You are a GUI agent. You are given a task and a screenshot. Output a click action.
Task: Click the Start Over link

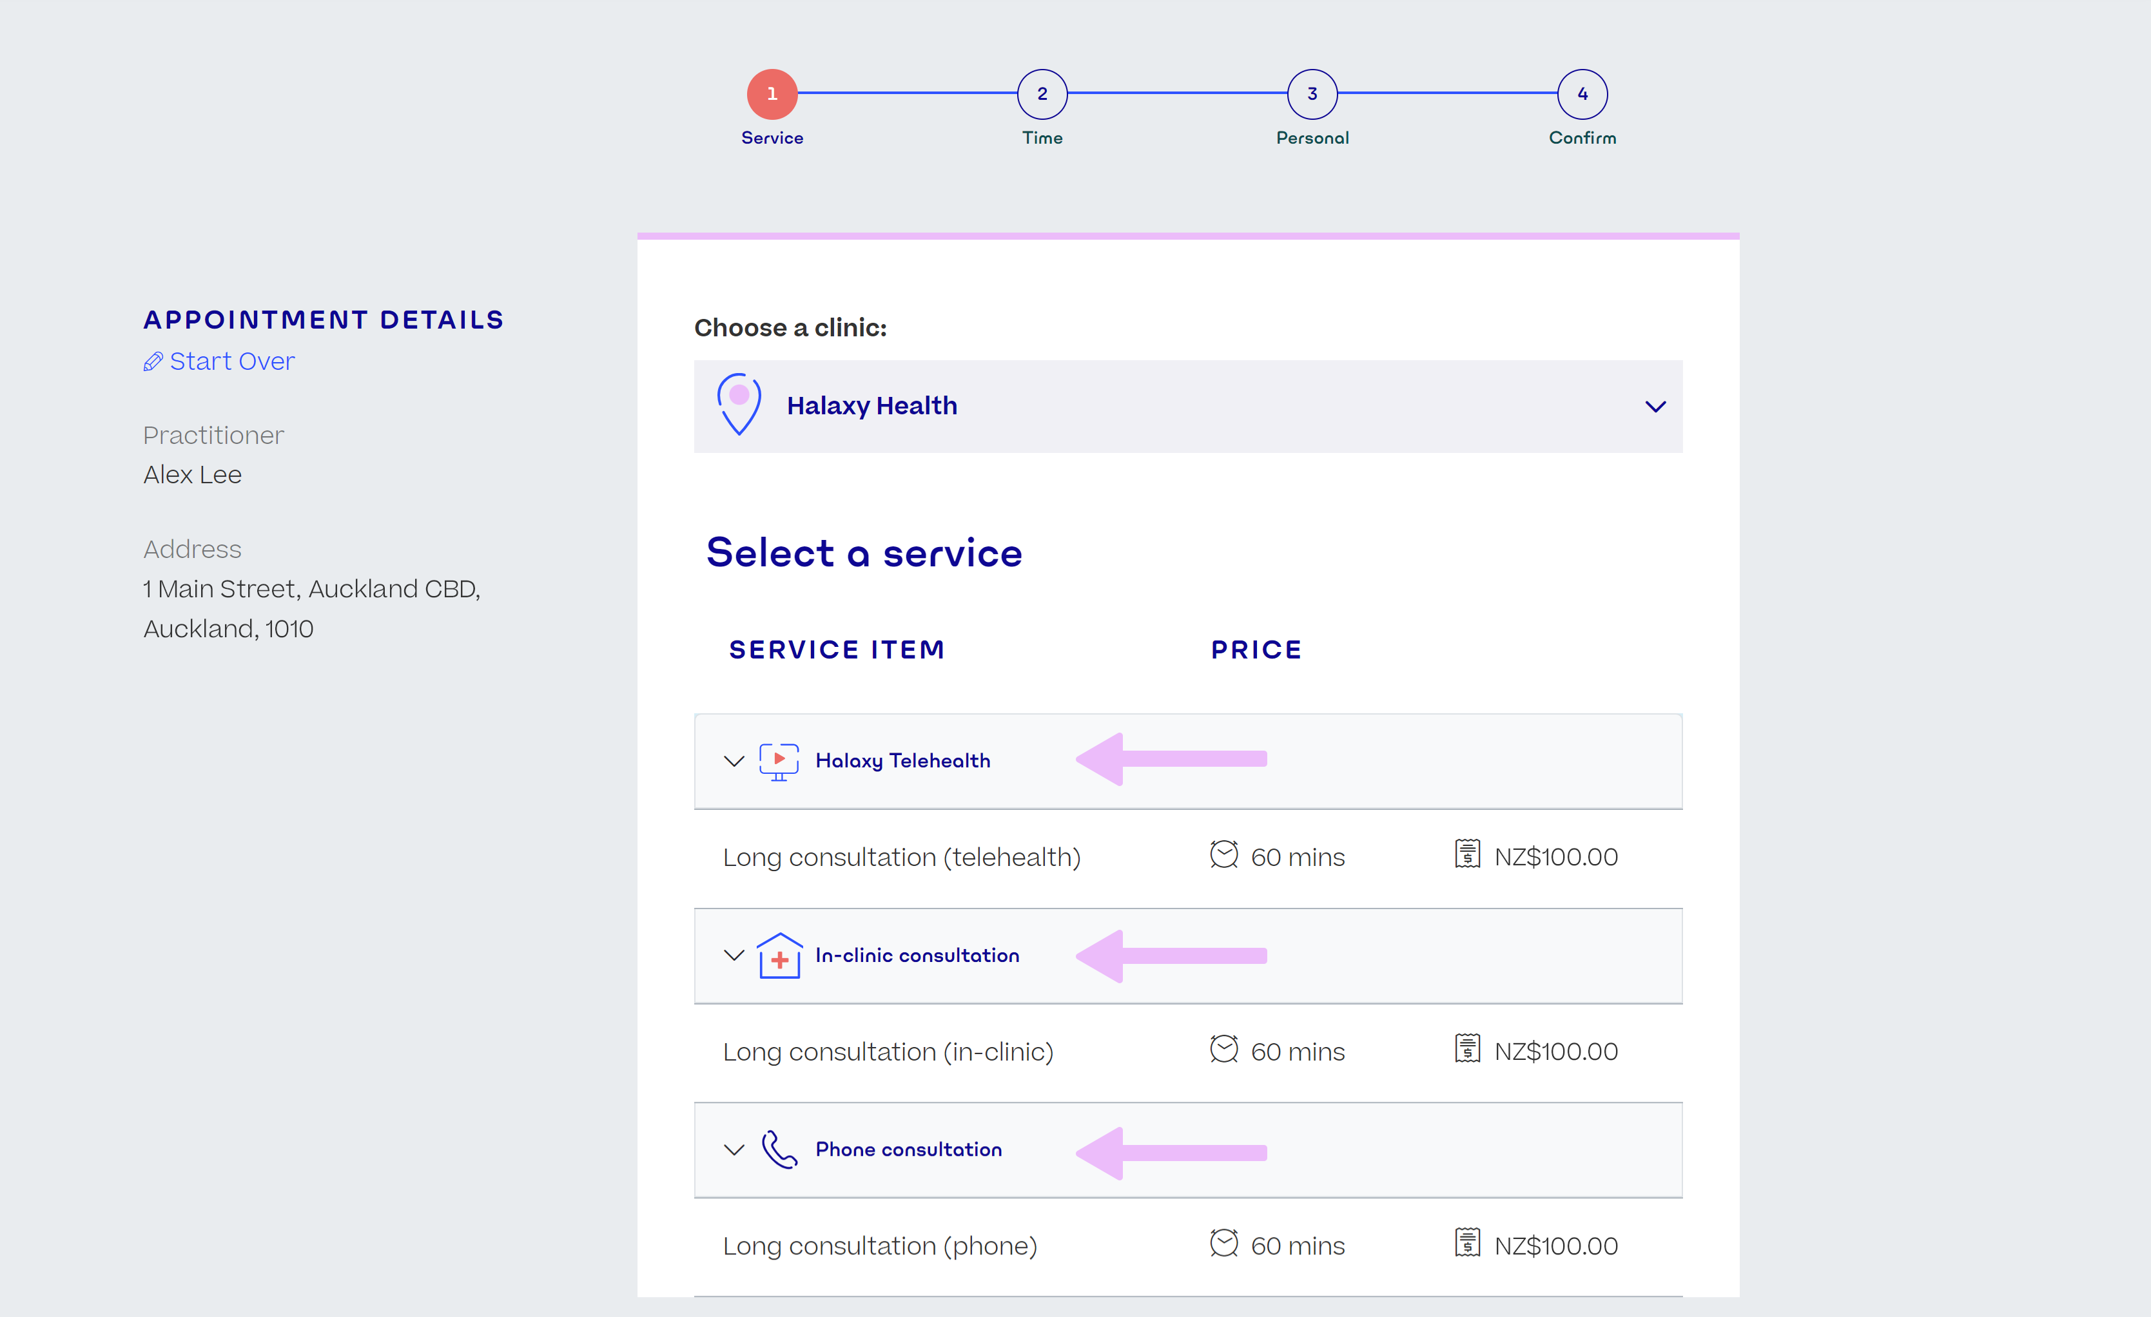click(x=231, y=361)
